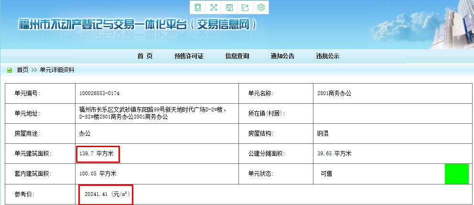The image size is (474, 205).
Task: Click the 单元详细资料 breadcrumb text
Action: pos(57,70)
